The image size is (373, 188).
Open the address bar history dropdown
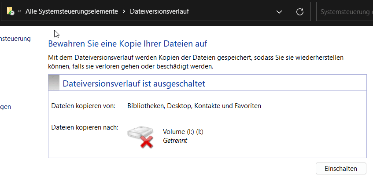click(x=279, y=12)
